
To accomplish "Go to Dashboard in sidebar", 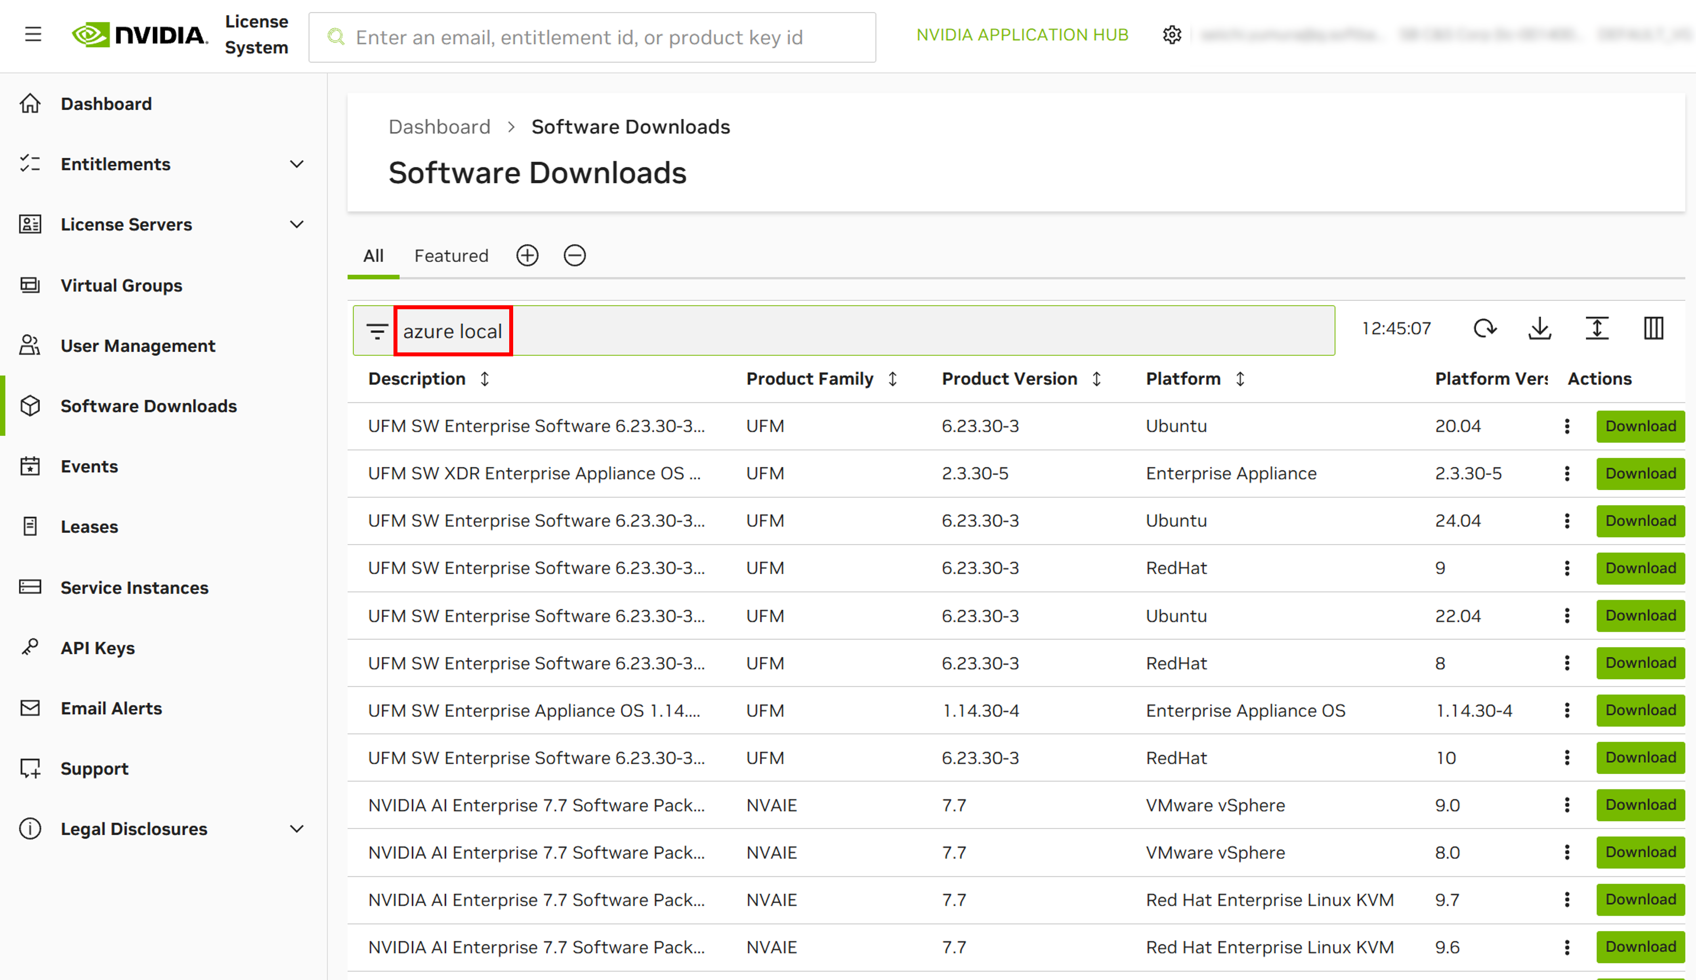I will [x=106, y=104].
